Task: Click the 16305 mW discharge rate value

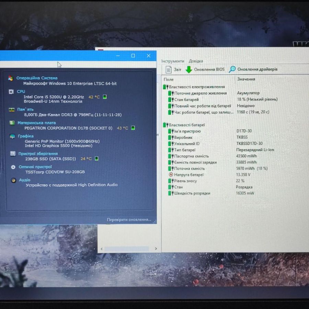Action: [x=245, y=193]
